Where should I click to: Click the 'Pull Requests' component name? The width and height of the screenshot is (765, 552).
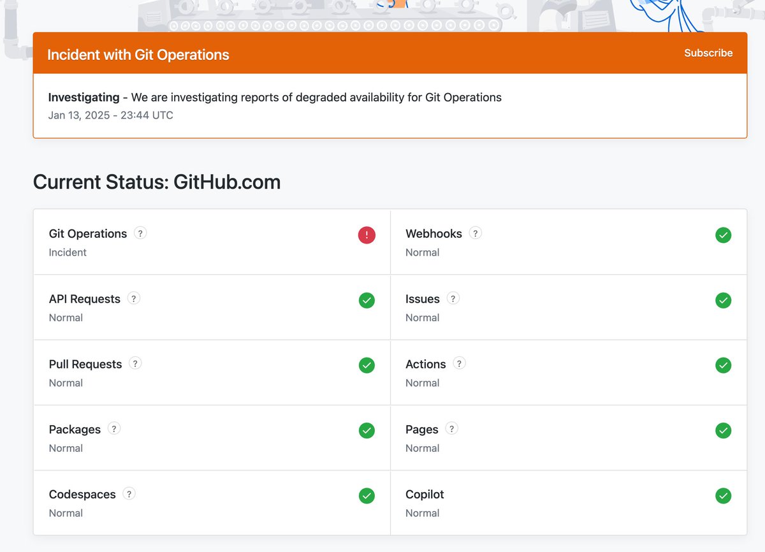pos(85,364)
